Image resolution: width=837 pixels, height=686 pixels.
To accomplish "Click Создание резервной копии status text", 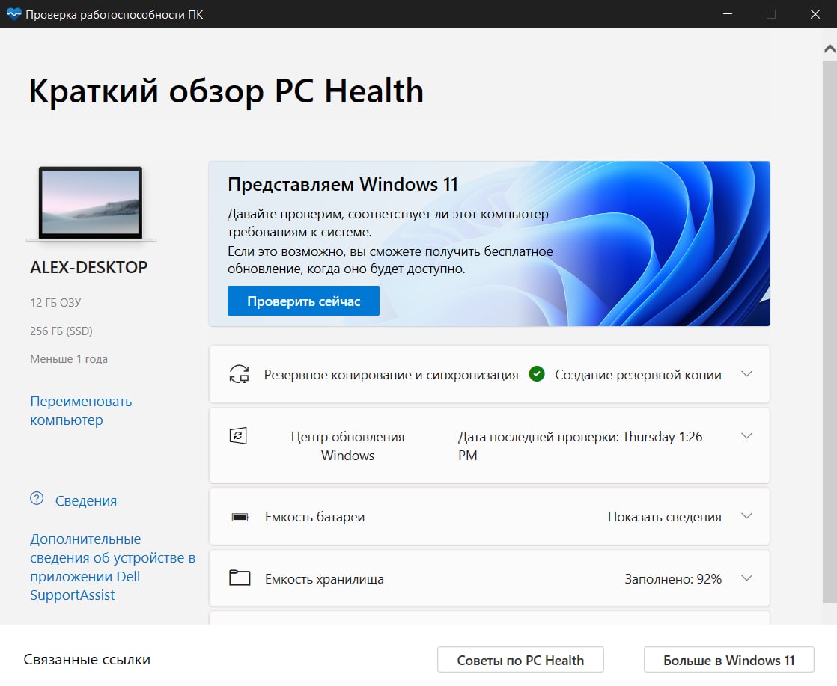I will pos(638,375).
